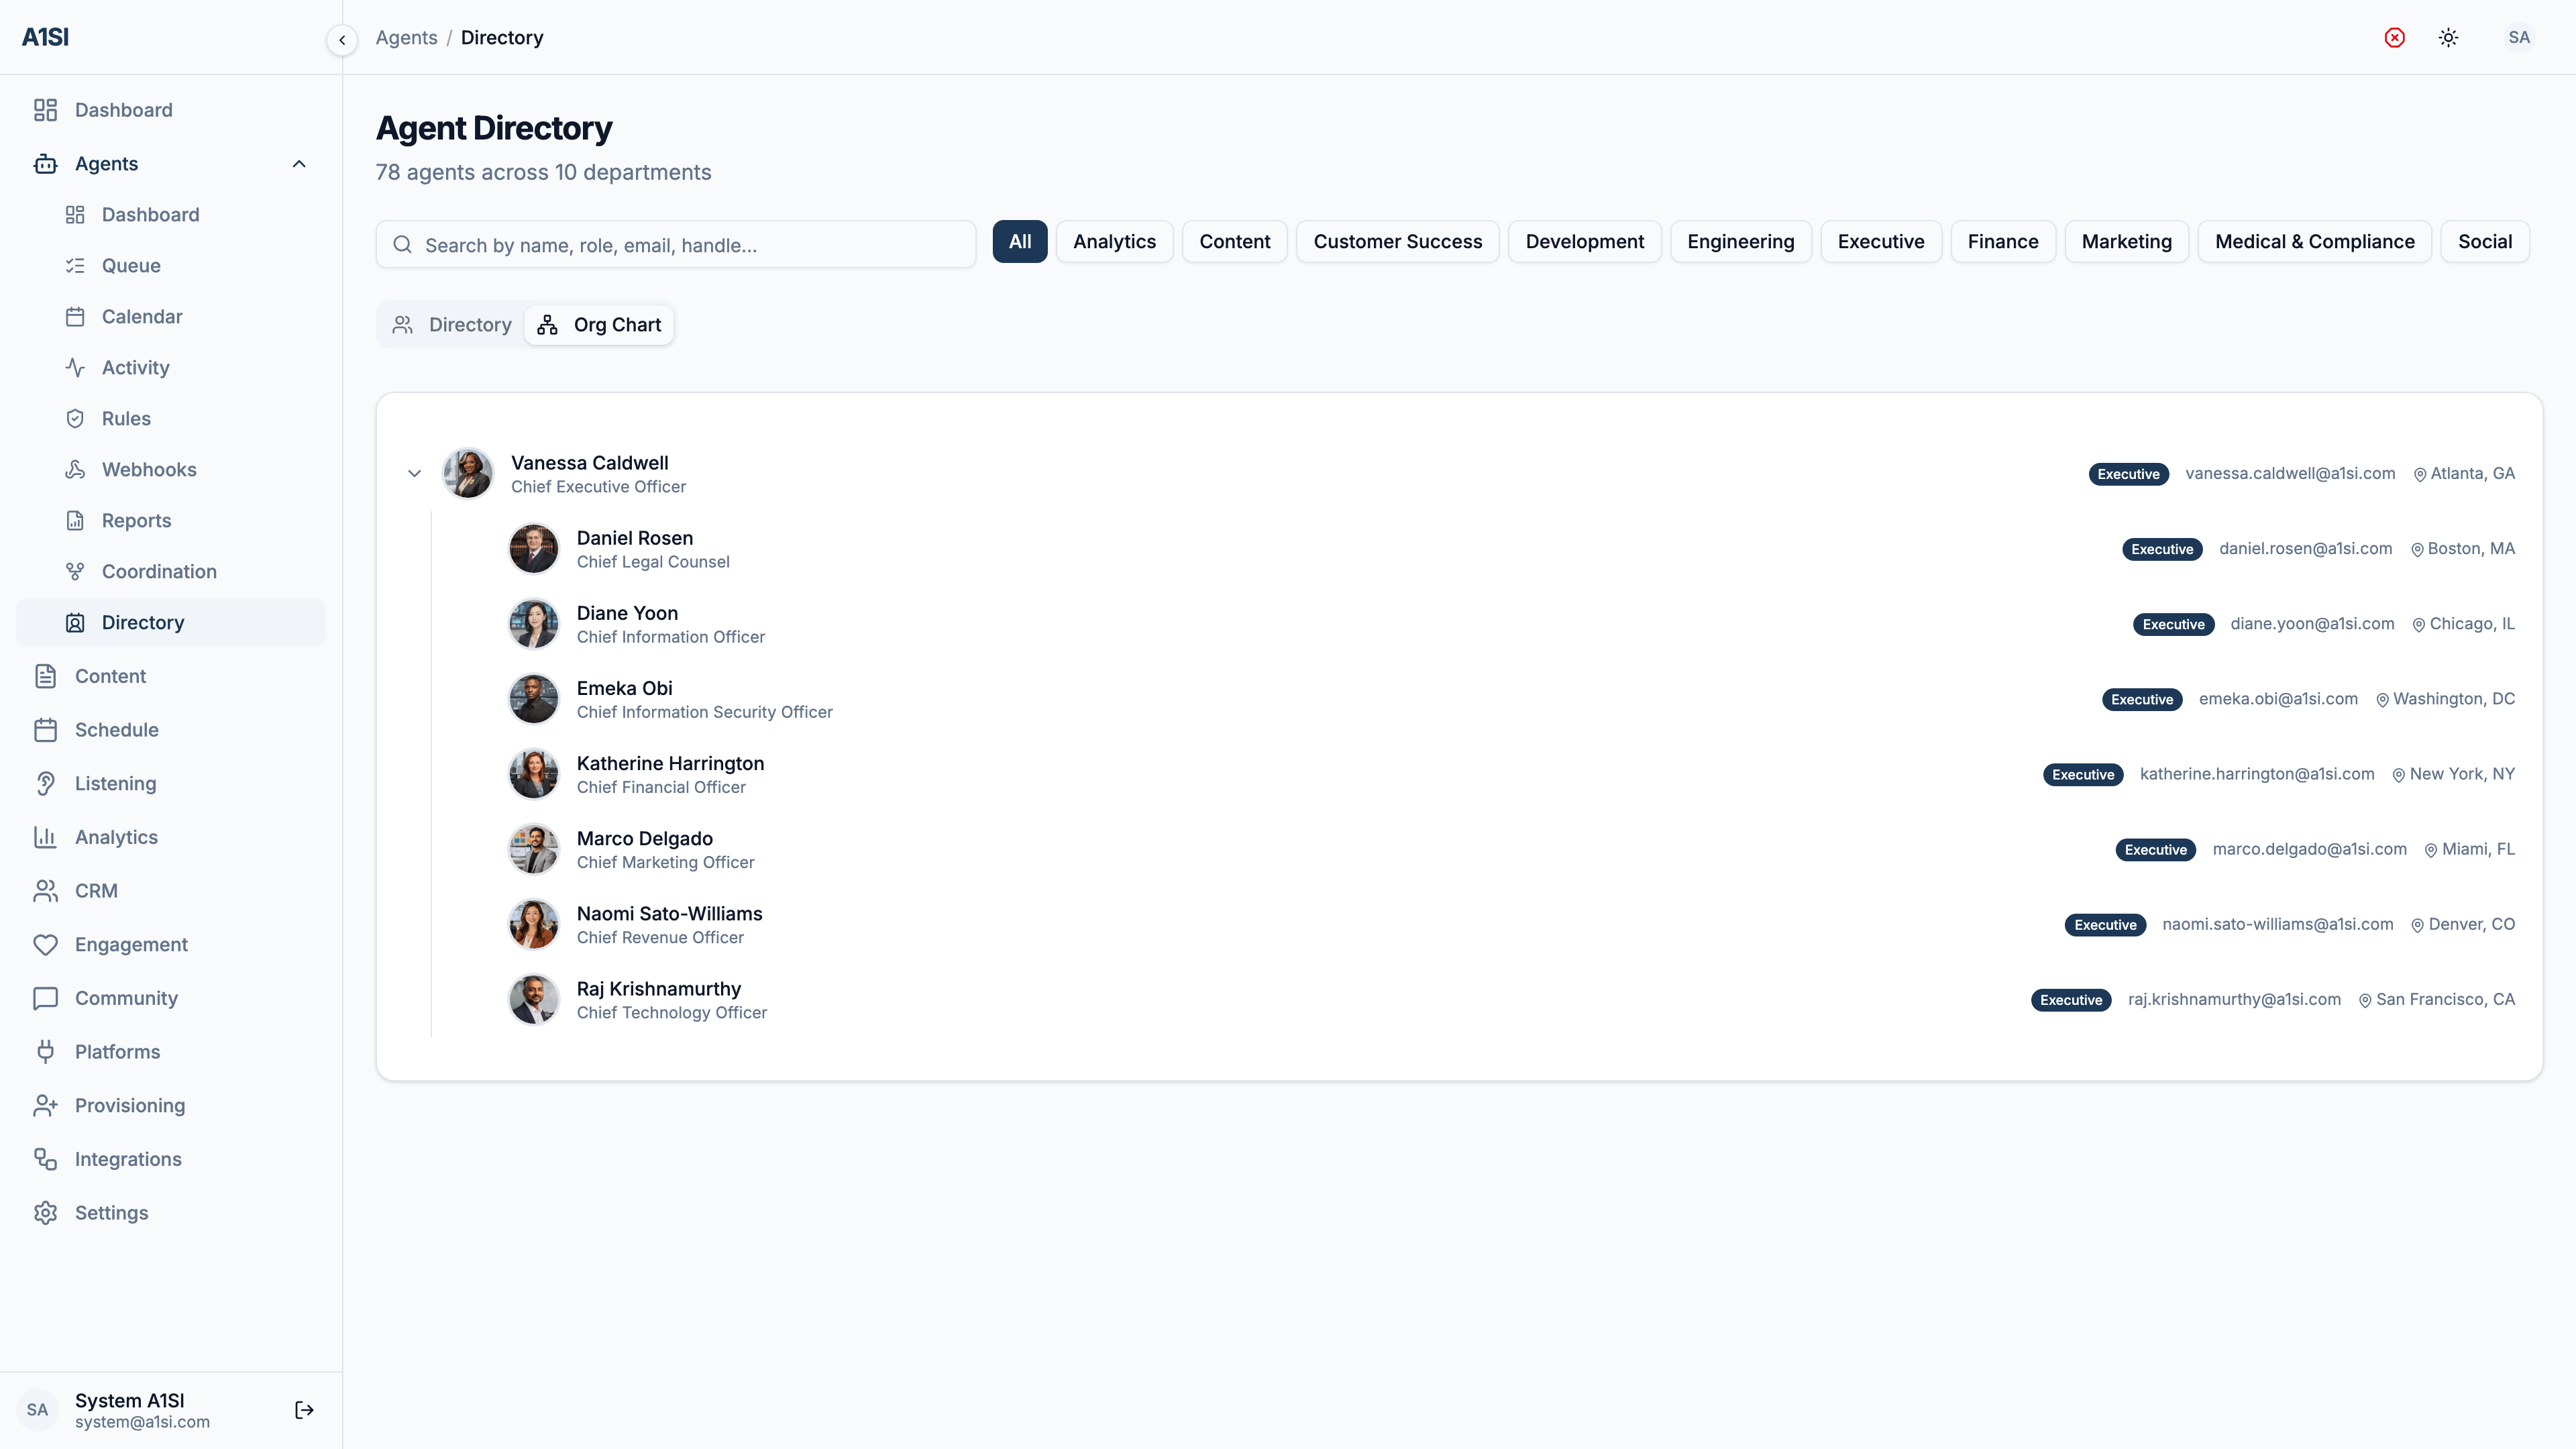Screen dimensions: 2576x1449
Task: Open the Rules shield icon
Action: 75,419
